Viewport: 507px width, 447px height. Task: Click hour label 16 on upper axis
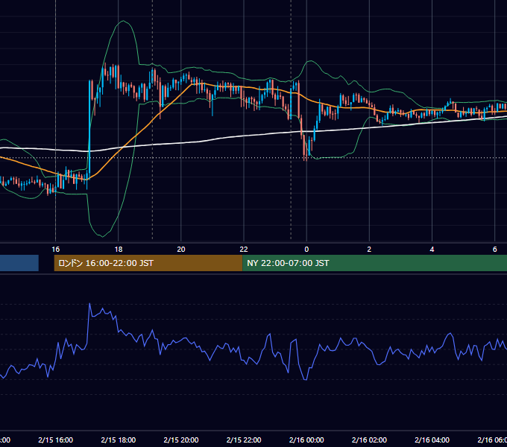pos(56,249)
